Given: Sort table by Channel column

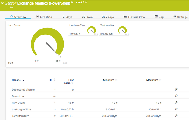Looking at the screenshot, I should tap(18, 80).
